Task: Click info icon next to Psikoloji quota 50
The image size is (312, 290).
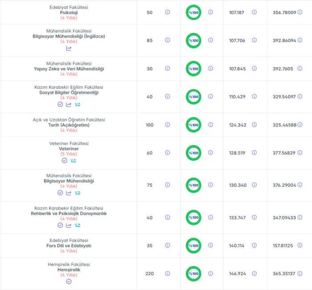Action: [x=168, y=12]
